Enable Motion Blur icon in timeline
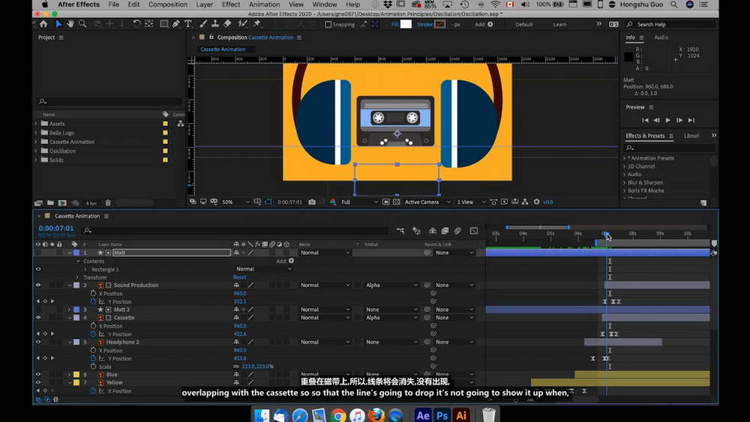Viewport: 750px width, 422px height. pyautogui.click(x=457, y=231)
